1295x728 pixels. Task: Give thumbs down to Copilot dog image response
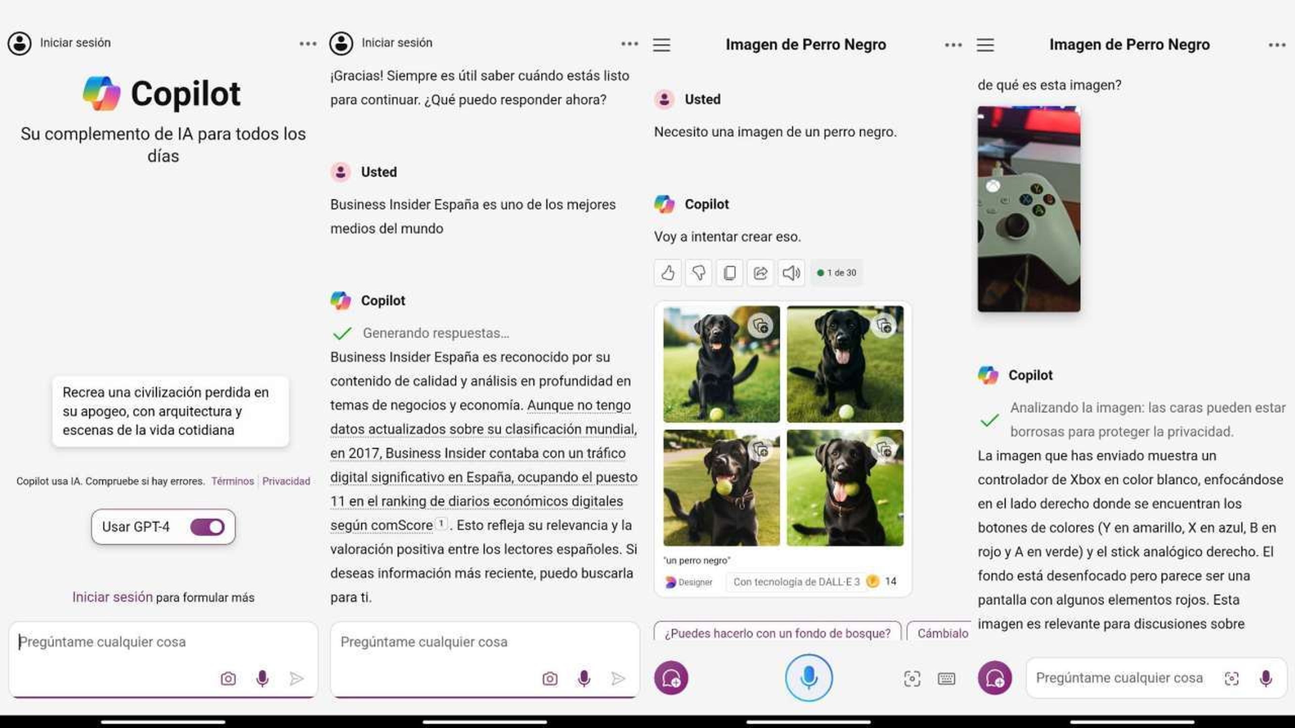click(699, 273)
